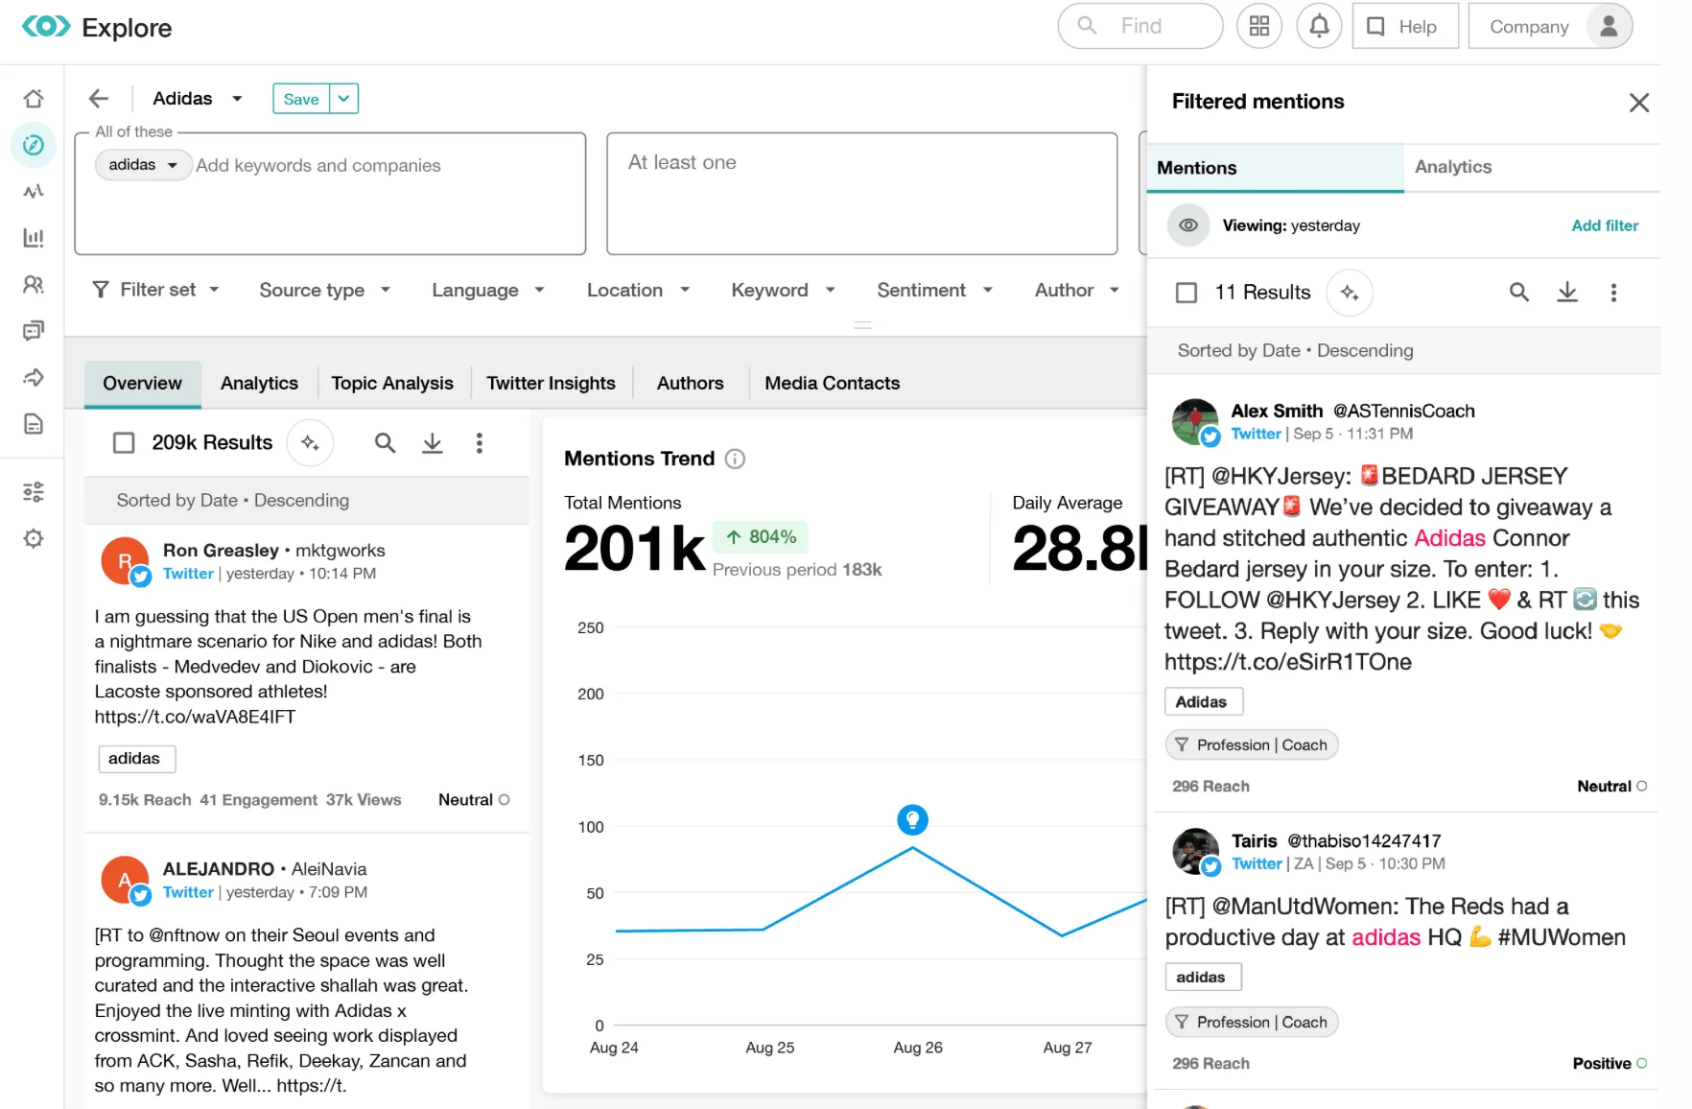Open the apps grid icon near Find
The width and height of the screenshot is (1692, 1109).
coord(1259,26)
